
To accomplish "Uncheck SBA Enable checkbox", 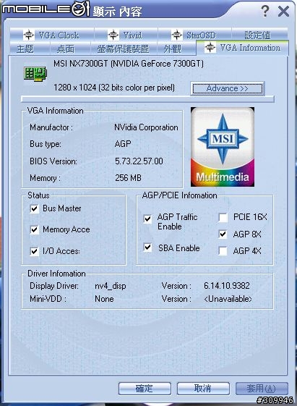I will click(x=147, y=248).
